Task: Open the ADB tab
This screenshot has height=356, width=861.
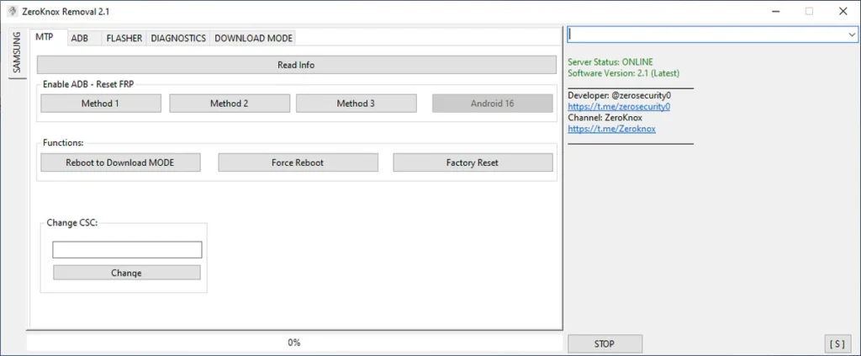Action: [x=80, y=39]
